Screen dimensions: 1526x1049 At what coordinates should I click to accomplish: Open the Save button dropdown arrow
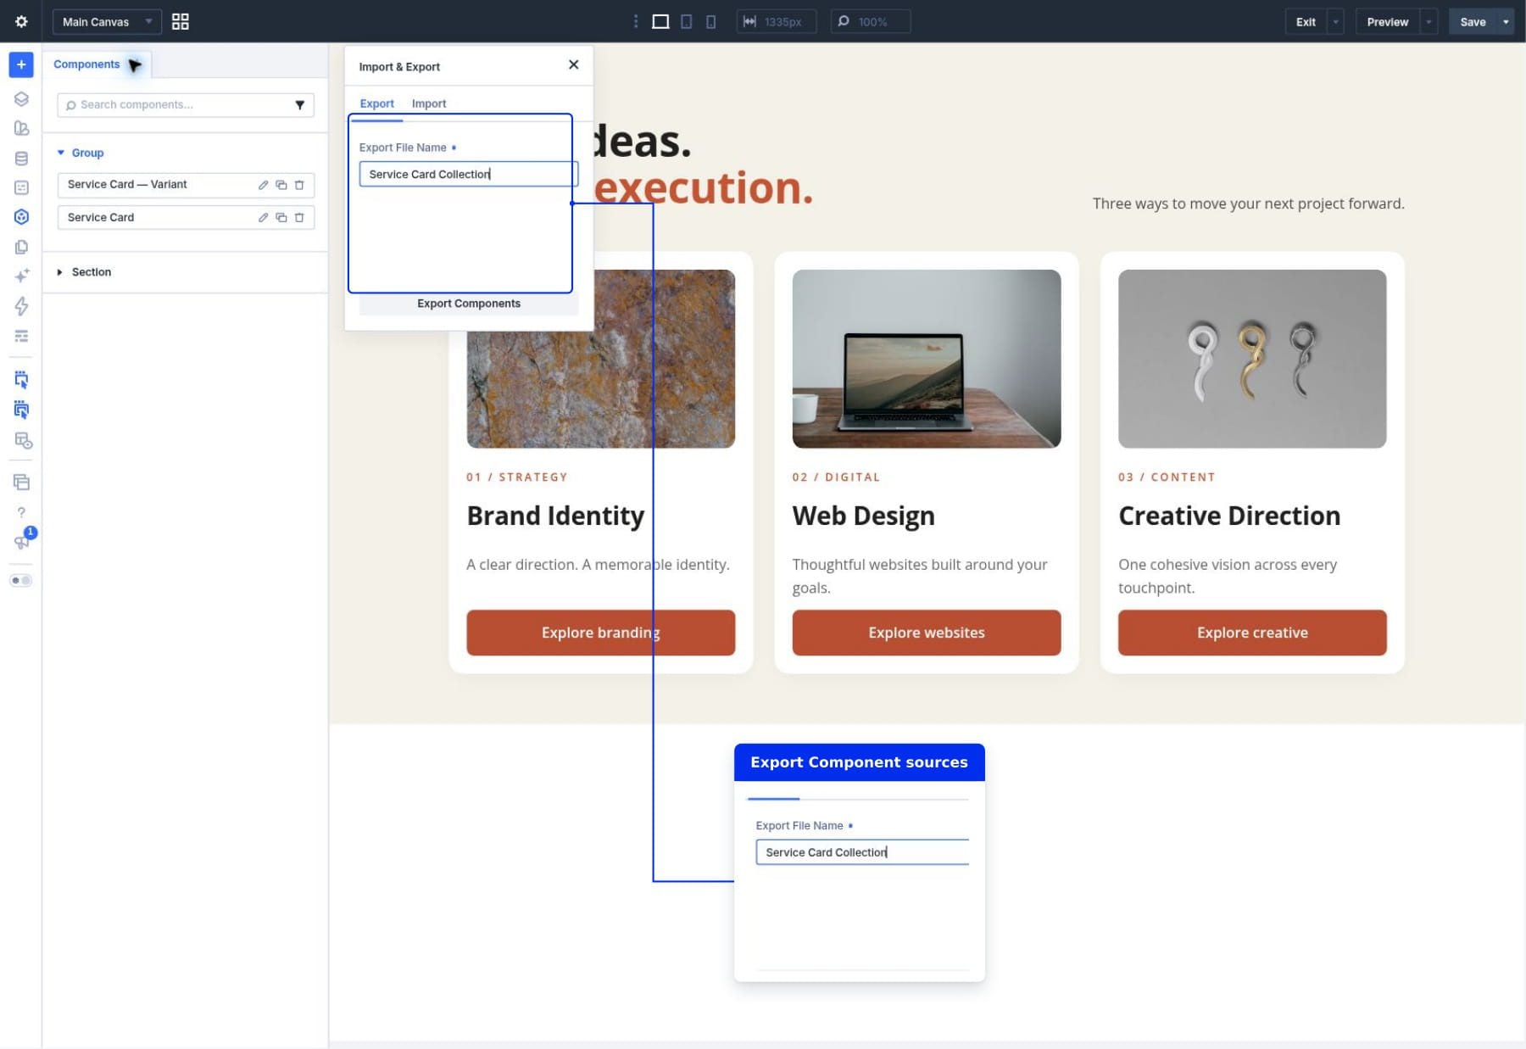pyautogui.click(x=1506, y=21)
